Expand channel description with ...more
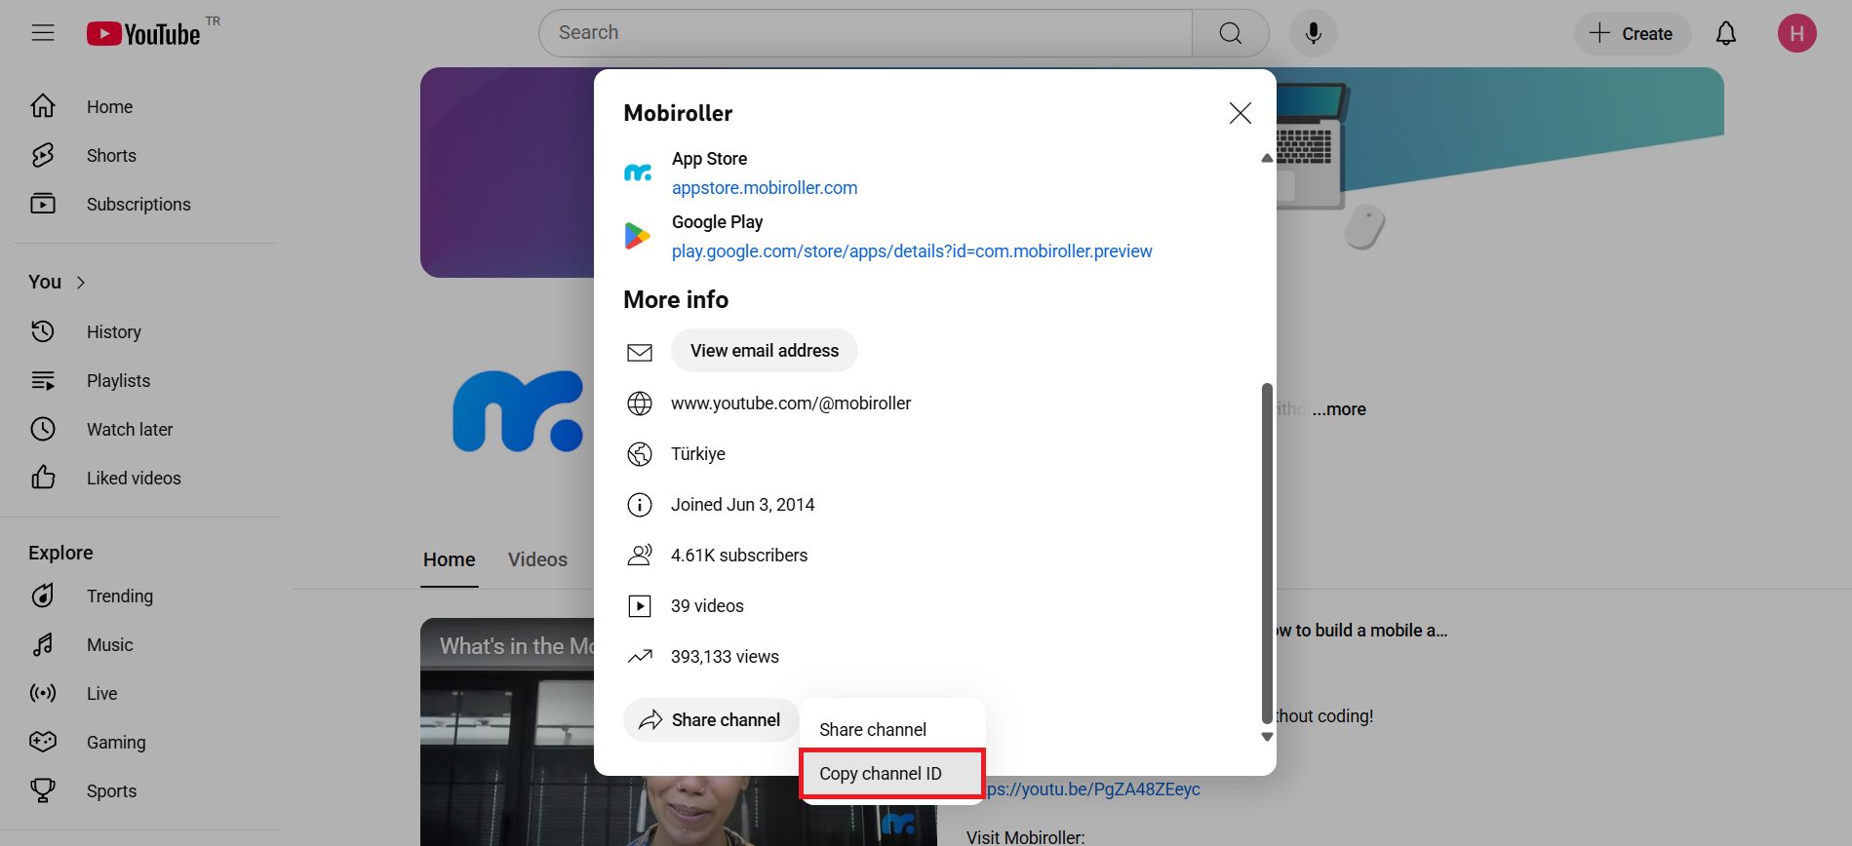The width and height of the screenshot is (1852, 846). [x=1339, y=409]
